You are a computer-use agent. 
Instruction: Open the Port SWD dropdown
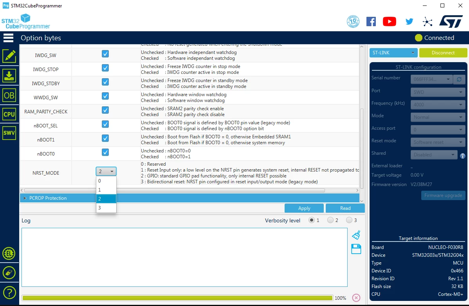click(438, 92)
